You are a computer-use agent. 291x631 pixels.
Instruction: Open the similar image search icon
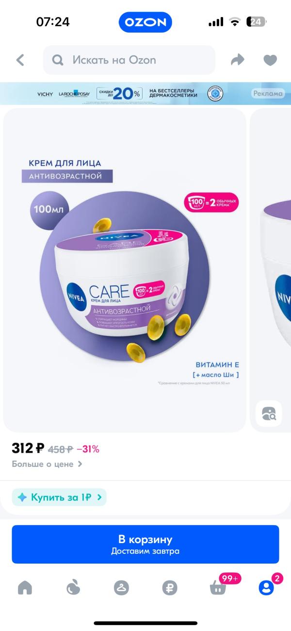(268, 414)
